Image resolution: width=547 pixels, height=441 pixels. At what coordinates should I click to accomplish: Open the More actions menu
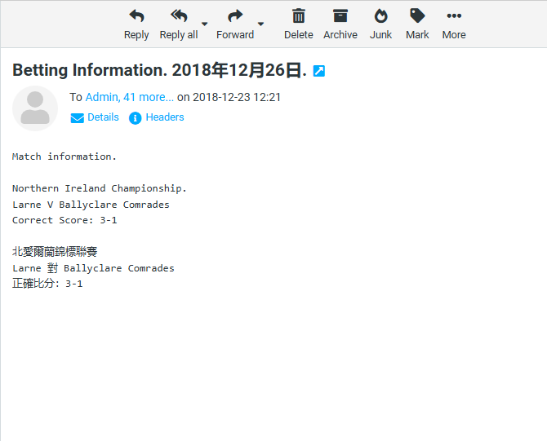tap(454, 24)
